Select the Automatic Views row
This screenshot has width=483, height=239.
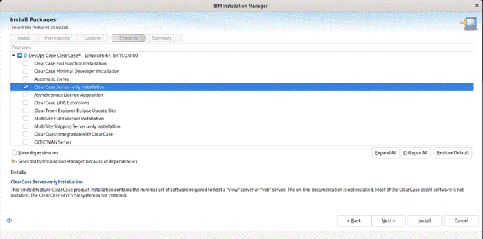(x=241, y=79)
